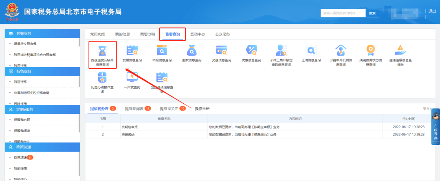Open 历史办税操作查询 icon
Viewport: 440px width, 181px height.
coord(102,76)
